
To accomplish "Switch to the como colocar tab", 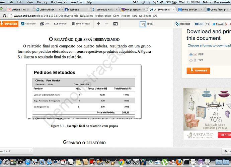I will pyautogui.click(x=190, y=10).
